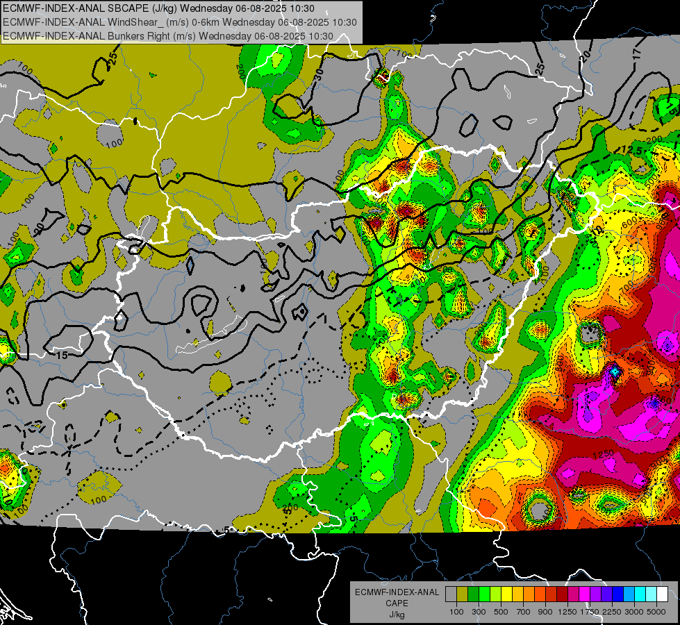Click the olive swatch in the CAPE legend

coord(463,594)
